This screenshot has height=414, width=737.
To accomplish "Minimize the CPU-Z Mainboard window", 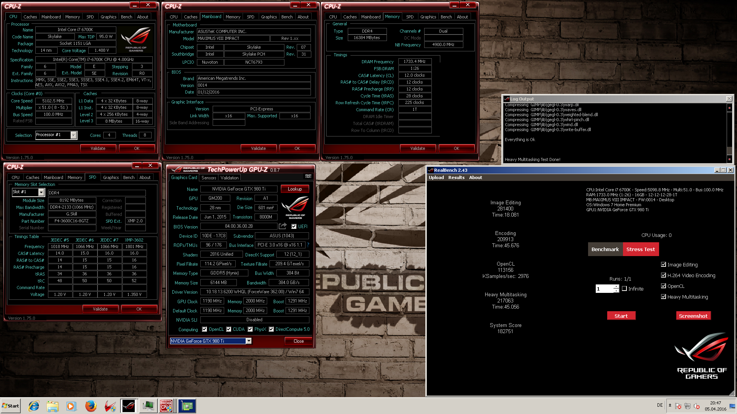I will pyautogui.click(x=295, y=5).
